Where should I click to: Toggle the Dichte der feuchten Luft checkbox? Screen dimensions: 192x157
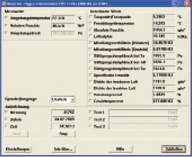tap(90, 88)
